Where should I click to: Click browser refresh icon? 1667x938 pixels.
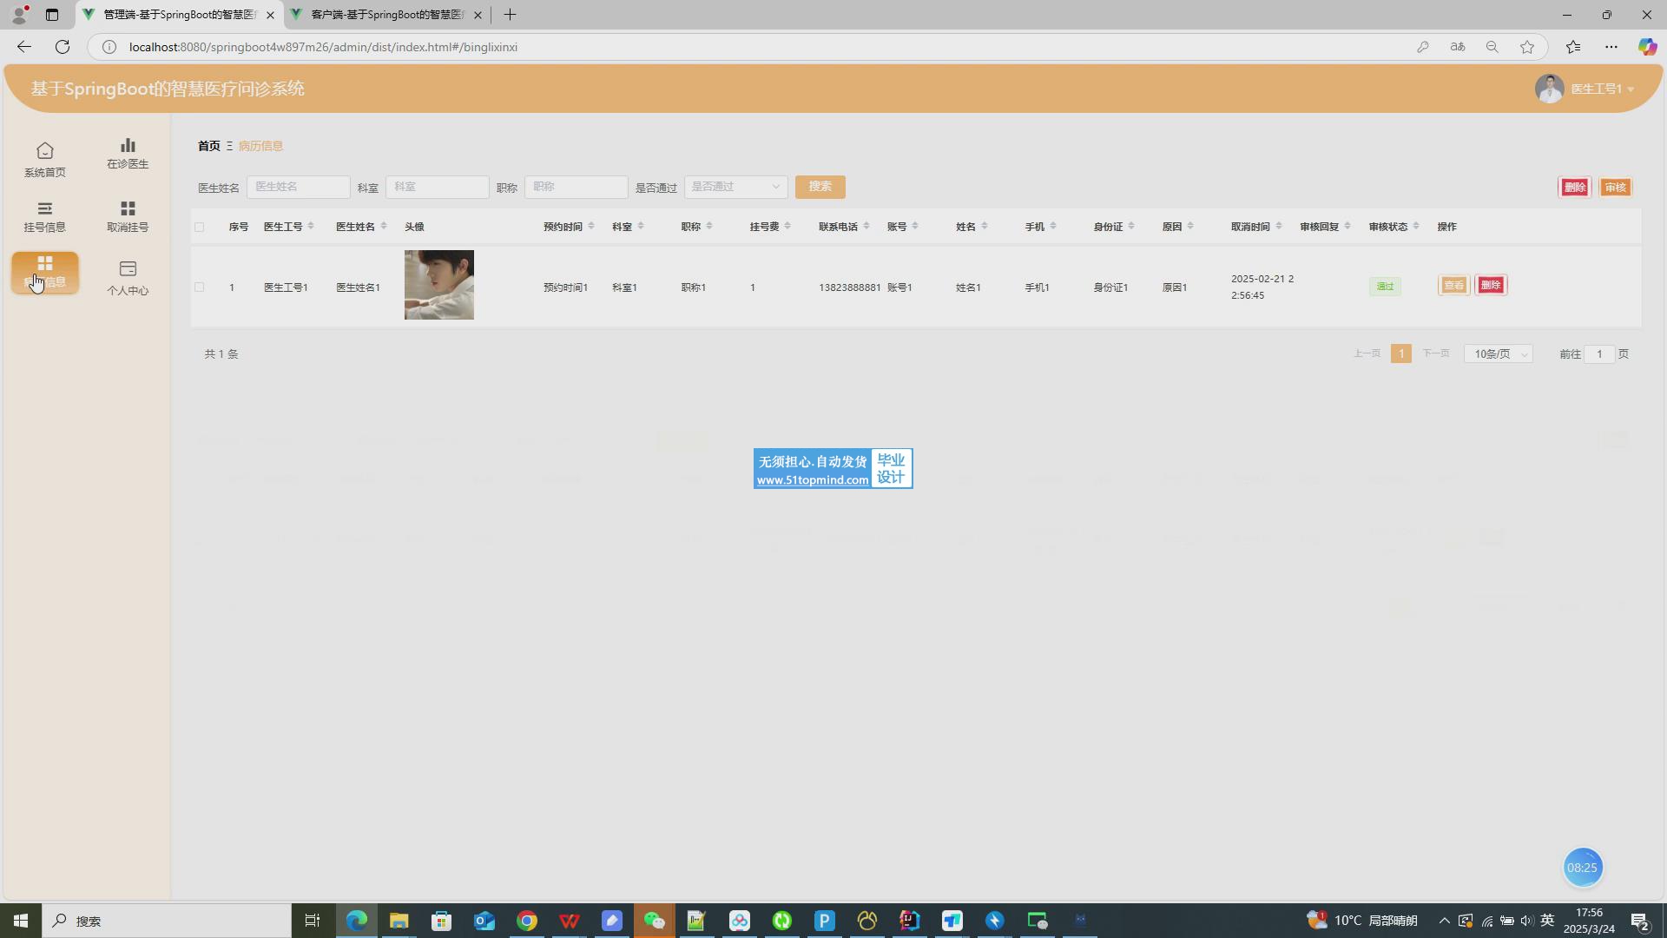[63, 47]
